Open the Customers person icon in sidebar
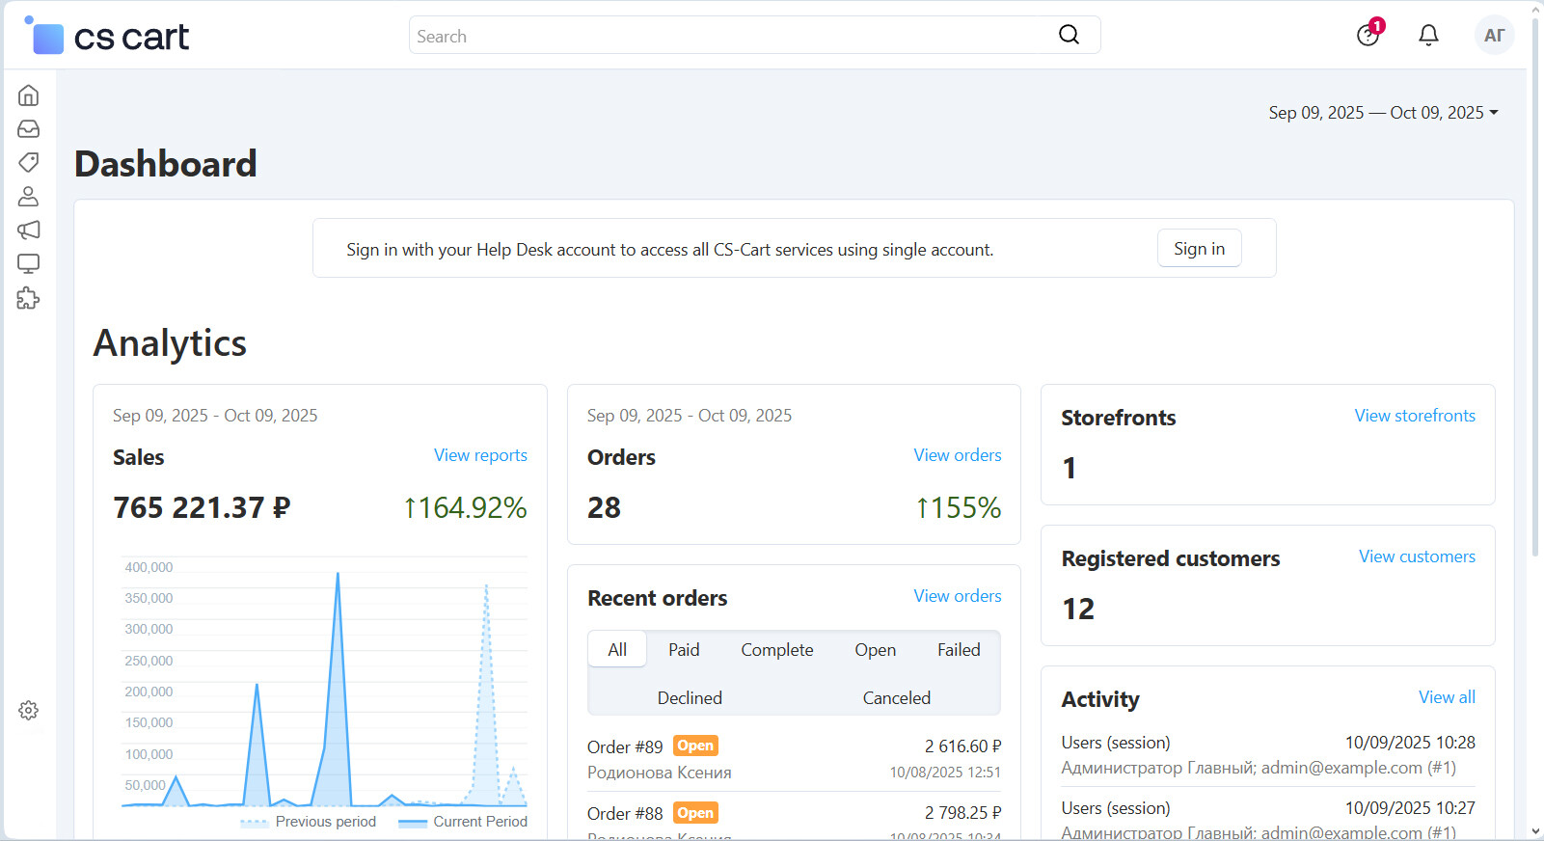 coord(29,197)
